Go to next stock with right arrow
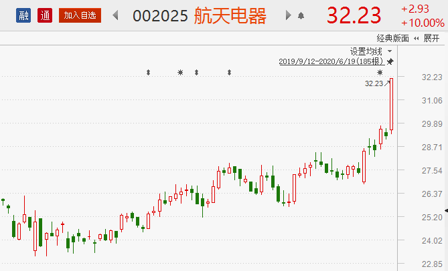The height and width of the screenshot is (271, 448). pos(289,15)
